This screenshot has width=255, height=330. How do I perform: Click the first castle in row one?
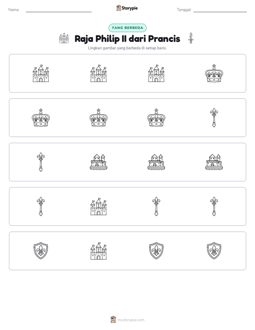[x=41, y=73]
